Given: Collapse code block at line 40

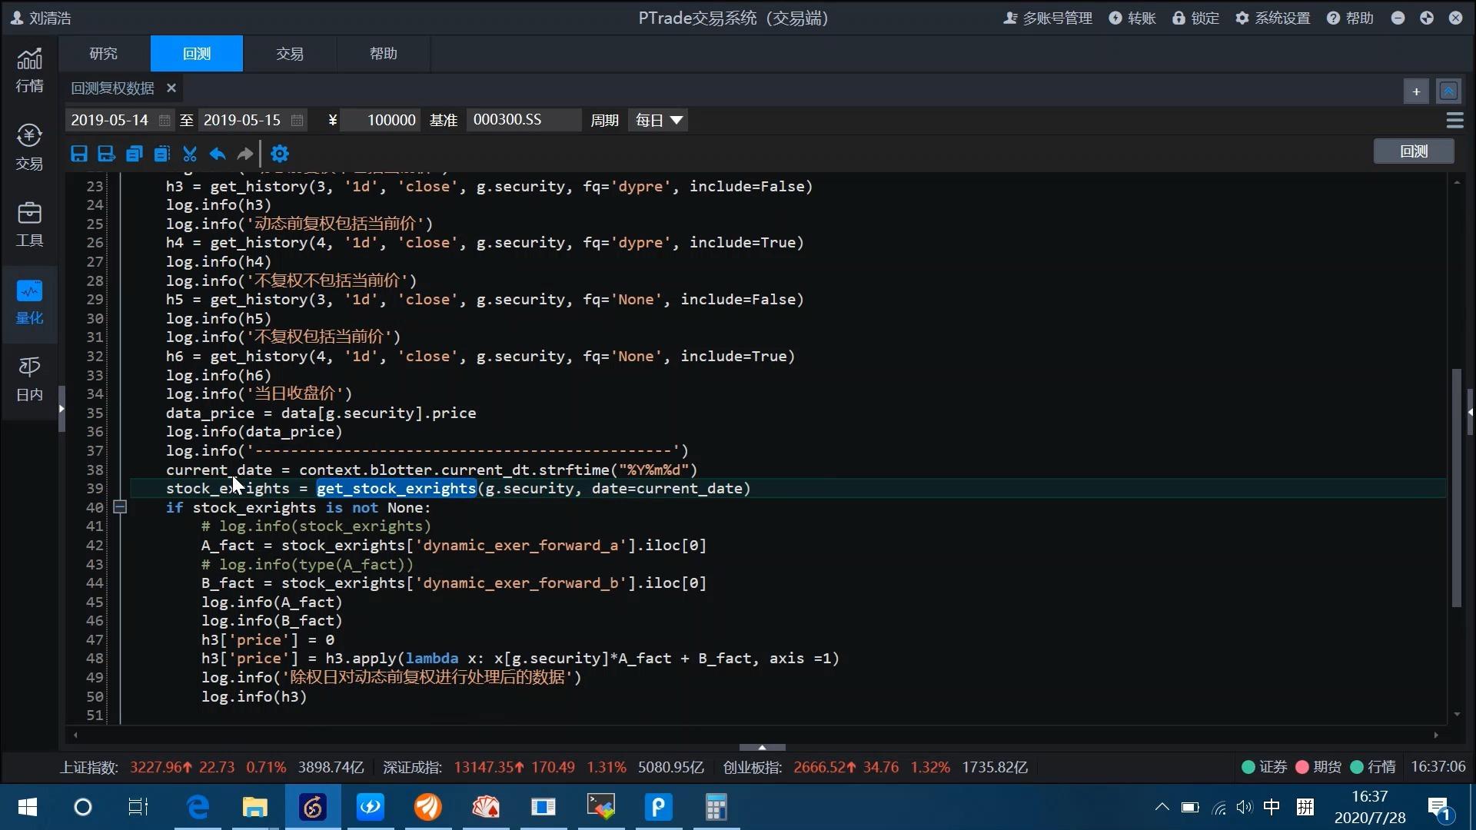Looking at the screenshot, I should point(120,507).
